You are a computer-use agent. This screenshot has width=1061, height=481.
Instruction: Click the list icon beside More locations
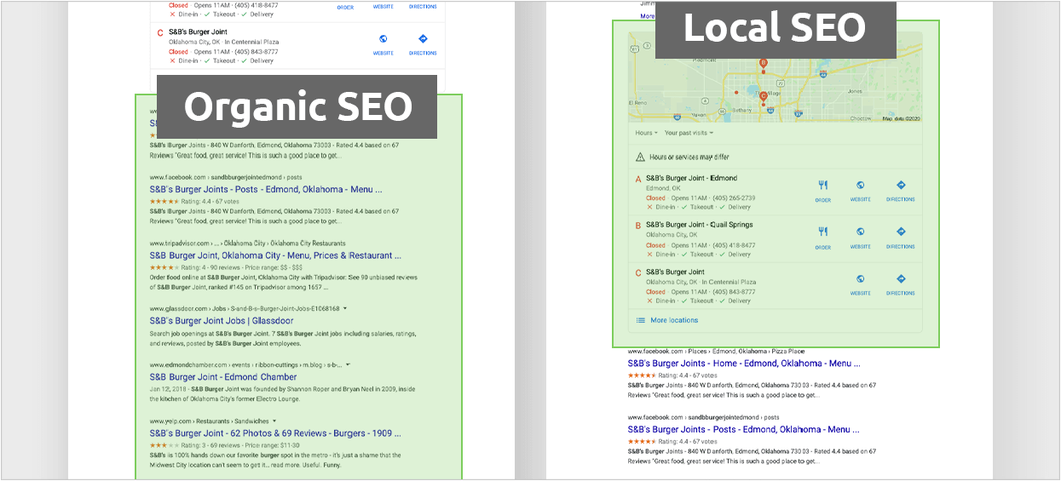click(640, 320)
